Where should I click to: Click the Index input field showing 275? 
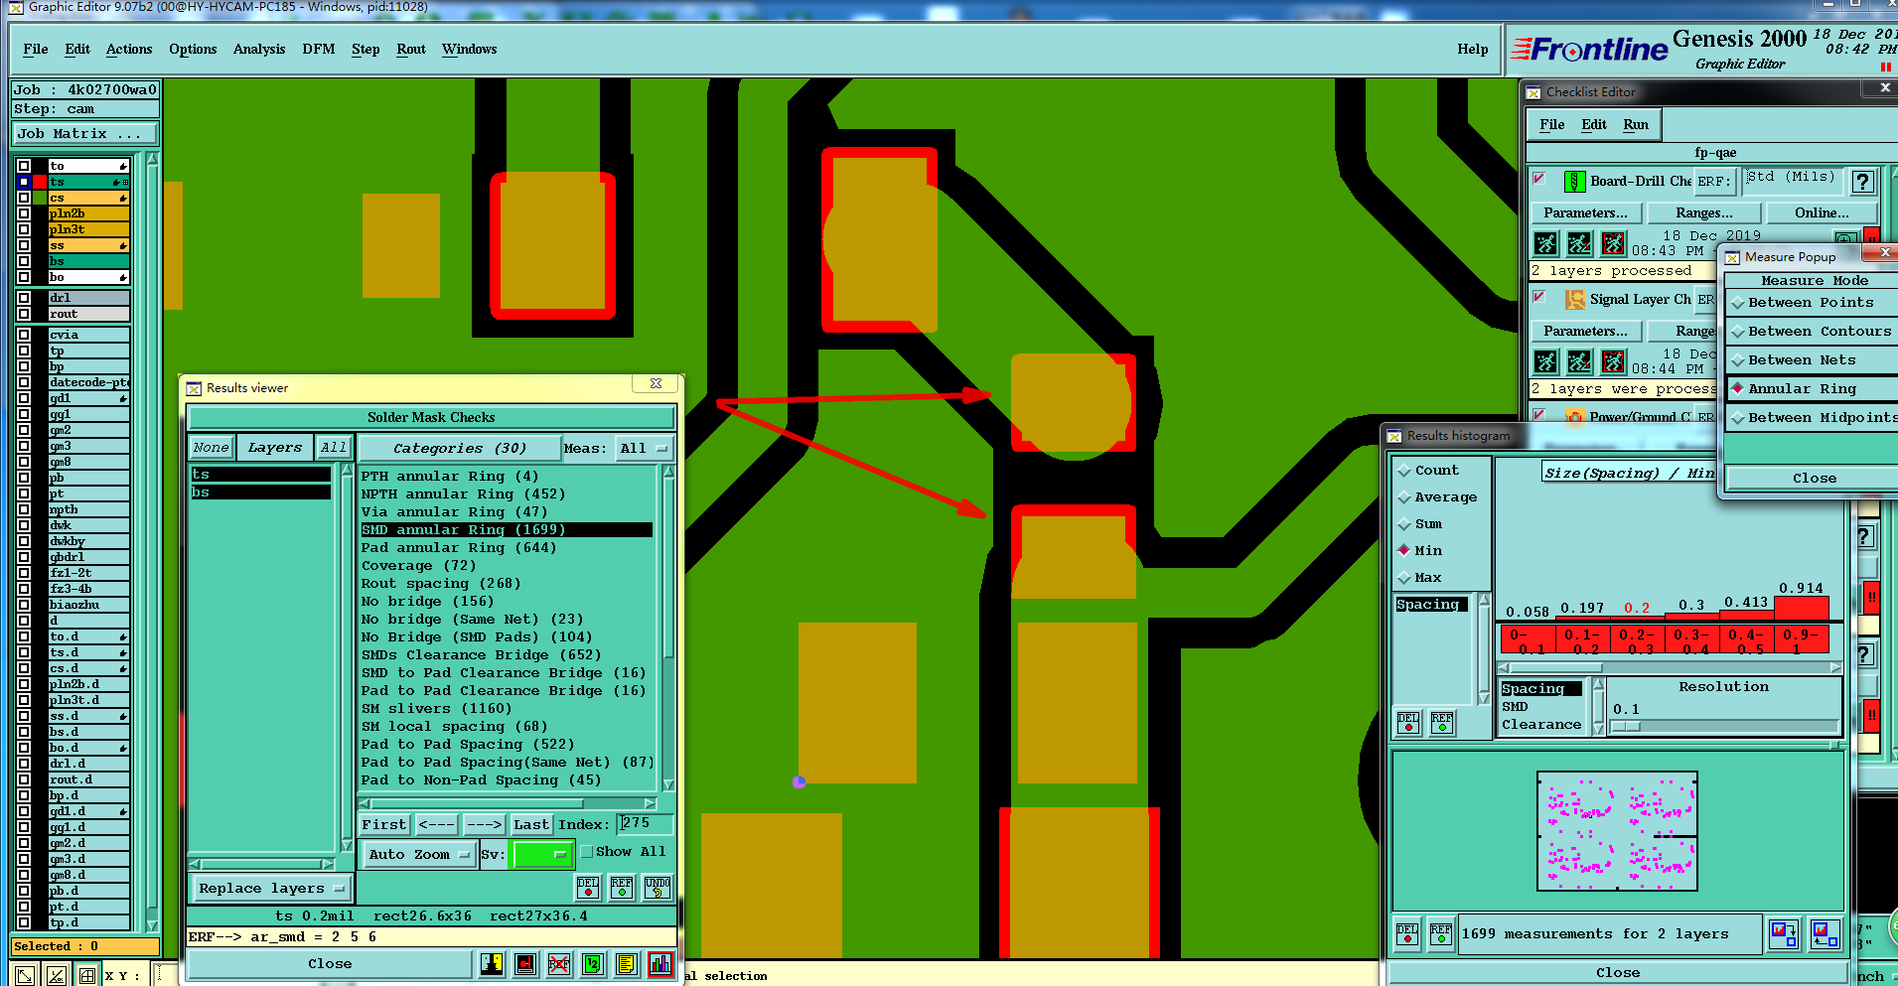click(x=646, y=824)
